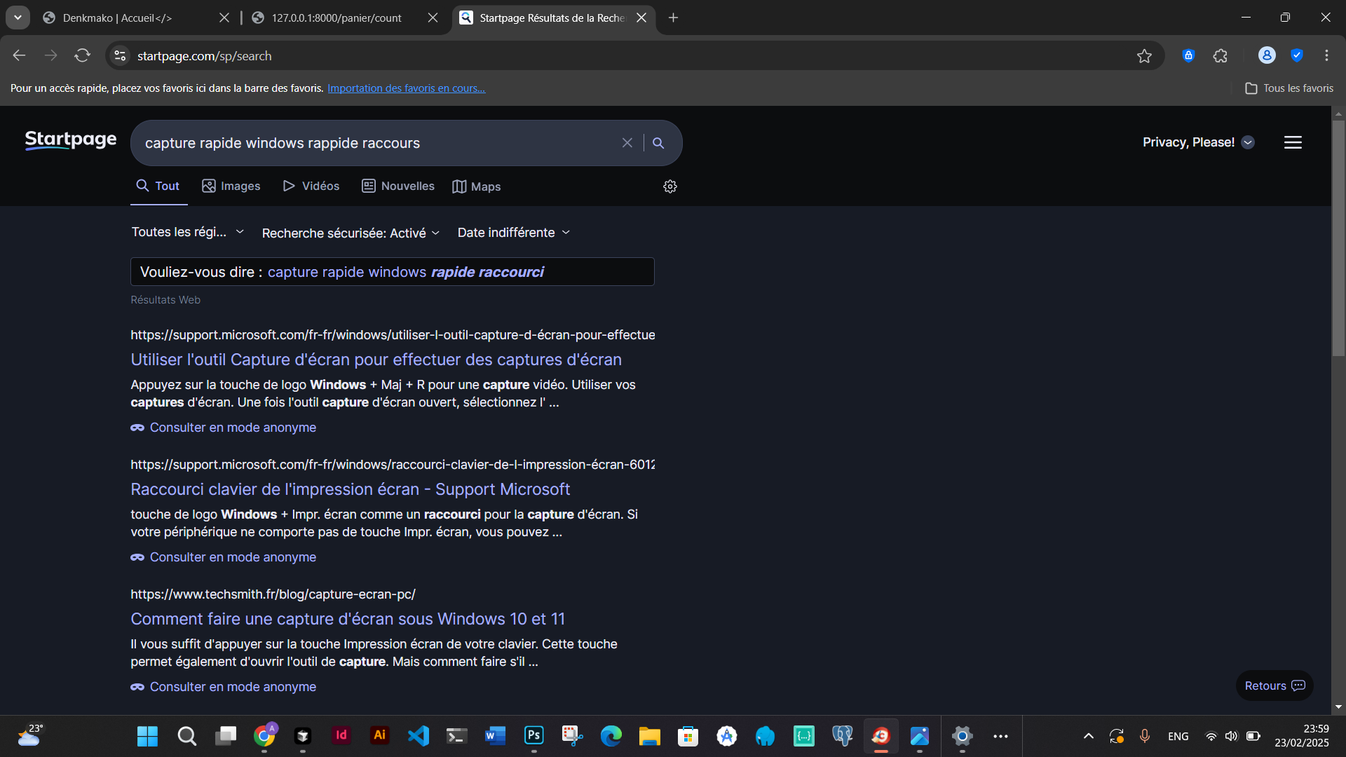The width and height of the screenshot is (1346, 757).
Task: Open Comment faire une capture d'écran result
Action: coord(348,619)
